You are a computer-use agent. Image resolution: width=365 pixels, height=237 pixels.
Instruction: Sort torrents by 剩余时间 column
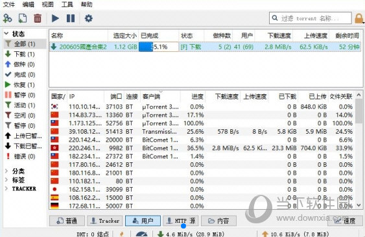pyautogui.click(x=345, y=36)
